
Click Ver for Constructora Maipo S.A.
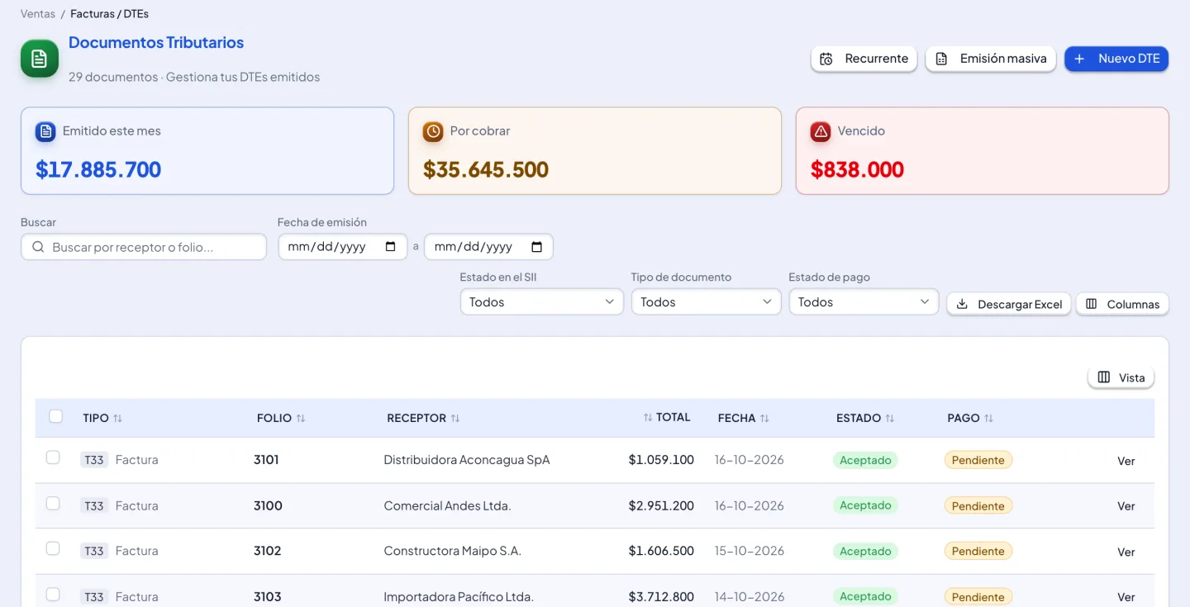[1126, 552]
